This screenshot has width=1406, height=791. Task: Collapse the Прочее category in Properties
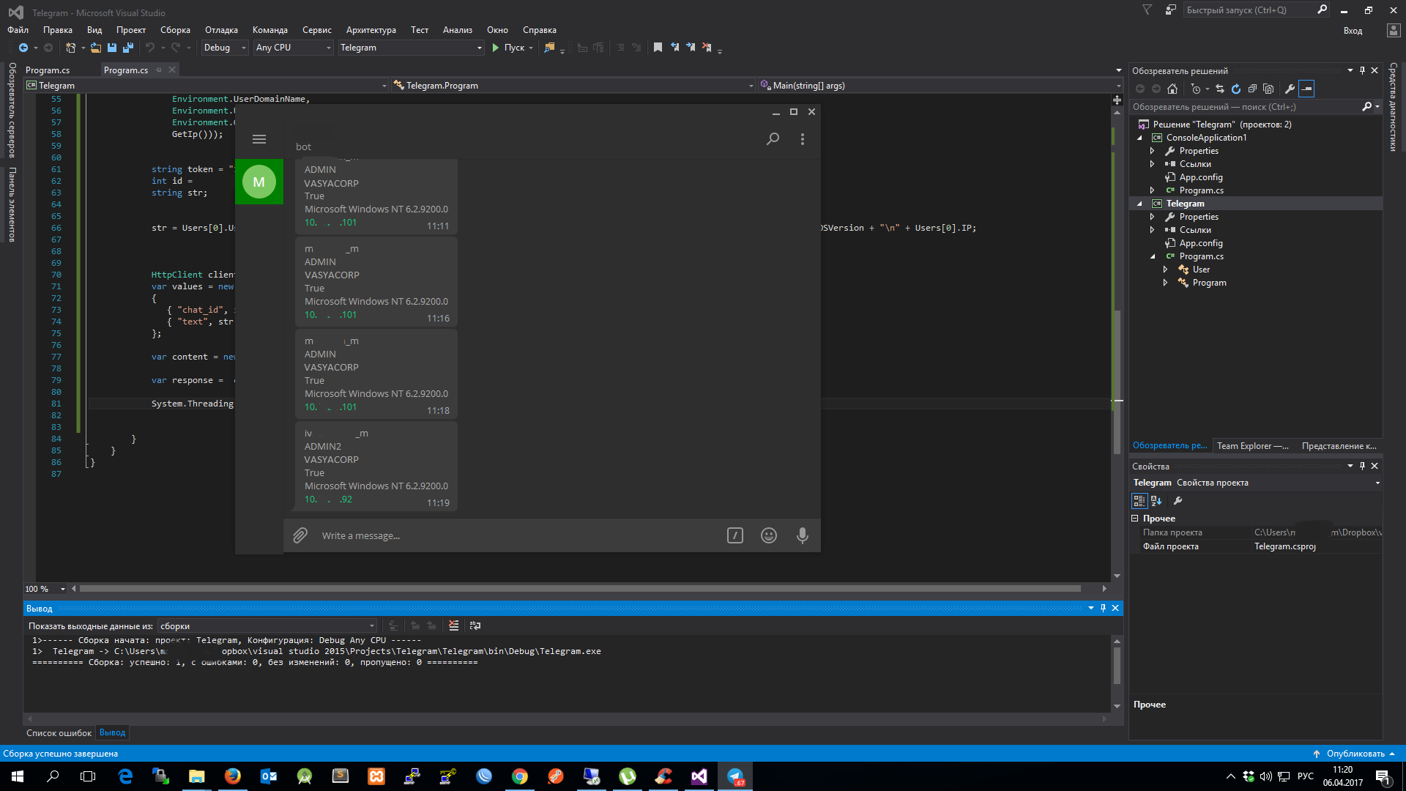[x=1135, y=519]
